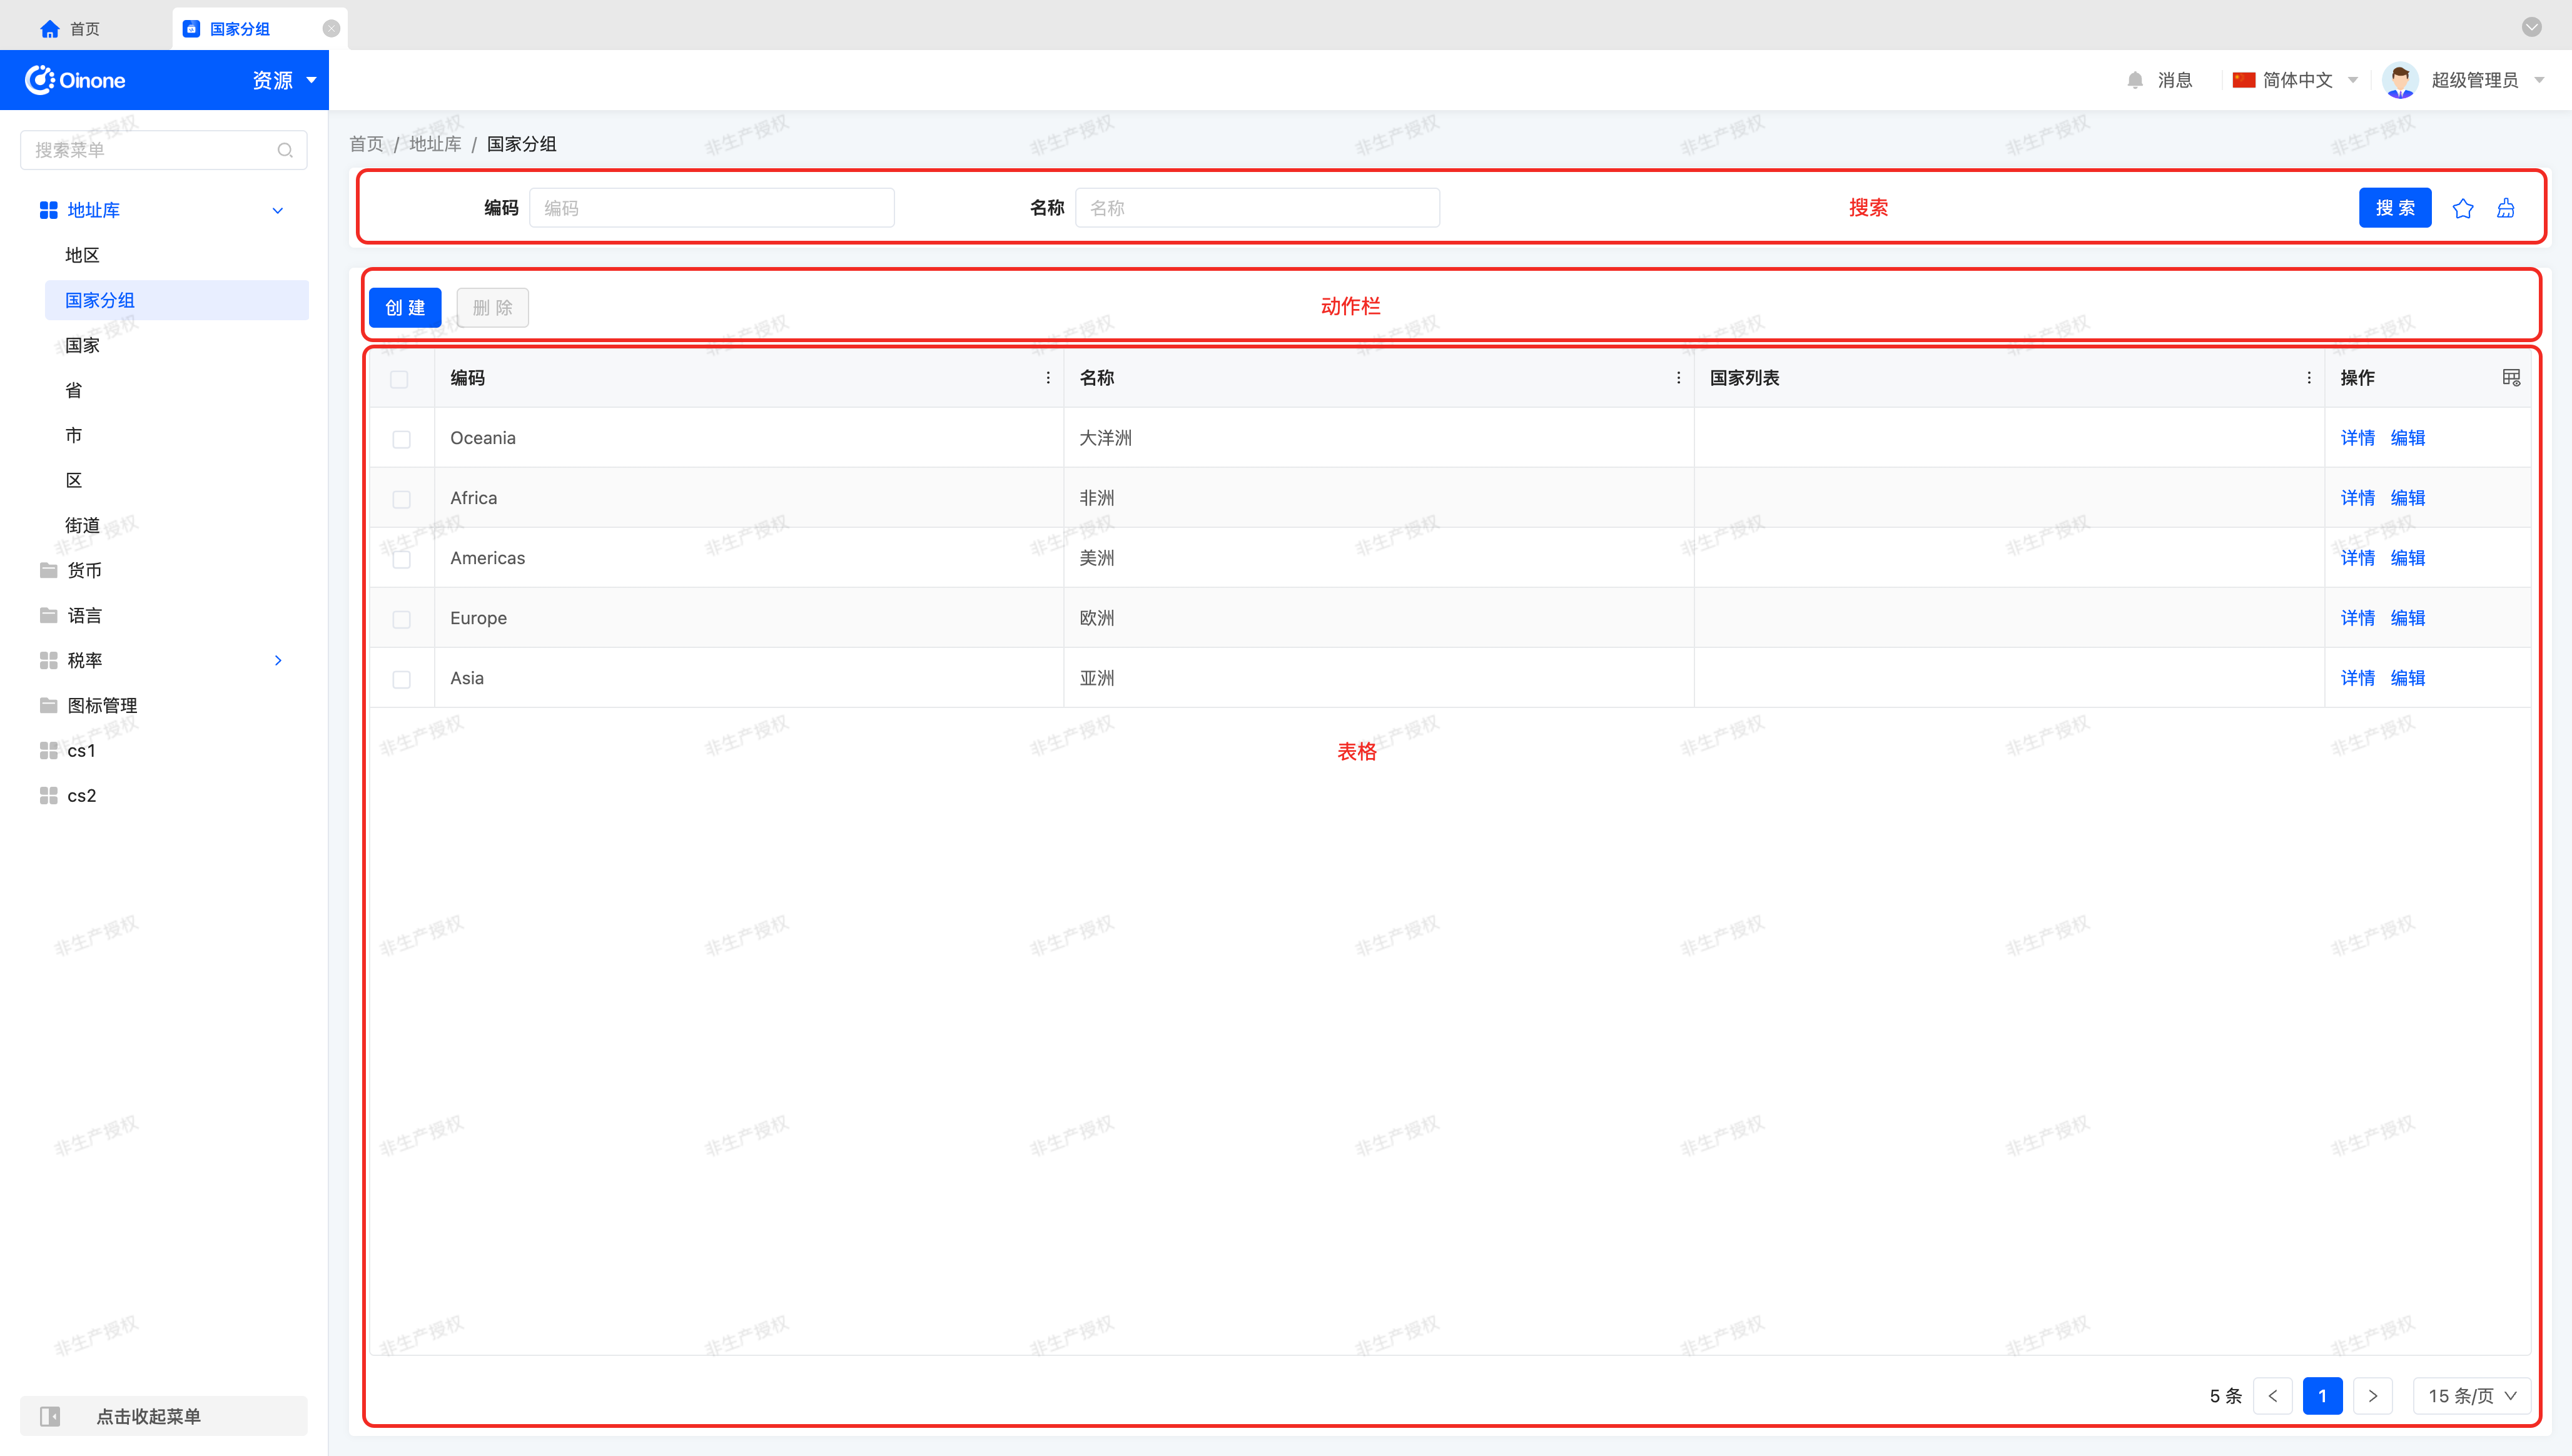Screen dimensions: 2572x1456
Task: Check the Oceania row checkbox
Action: point(401,439)
